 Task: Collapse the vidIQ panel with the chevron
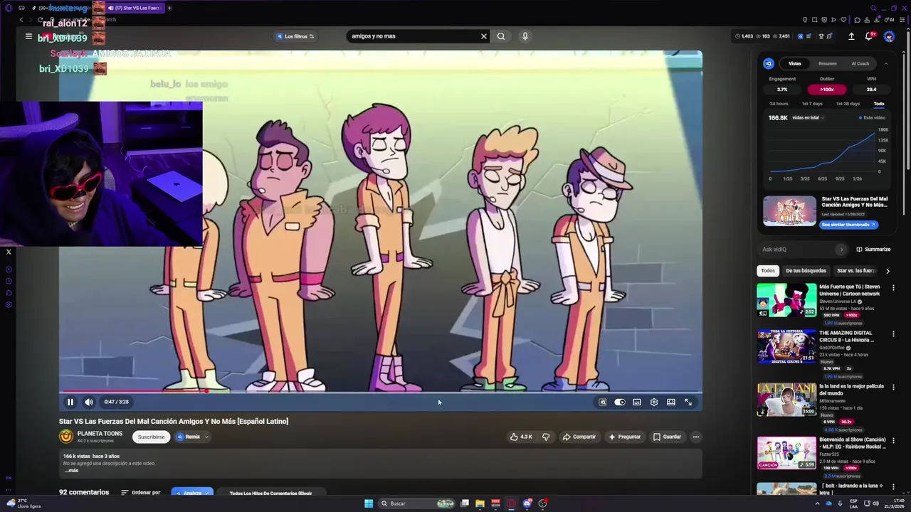pyautogui.click(x=886, y=63)
